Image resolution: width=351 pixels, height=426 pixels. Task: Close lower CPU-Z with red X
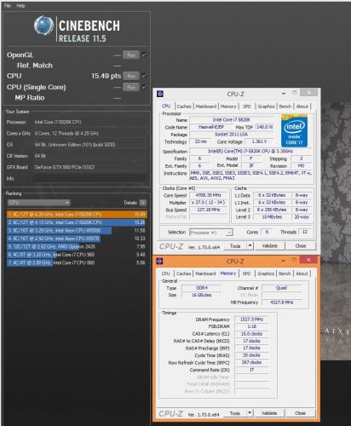[x=309, y=260]
